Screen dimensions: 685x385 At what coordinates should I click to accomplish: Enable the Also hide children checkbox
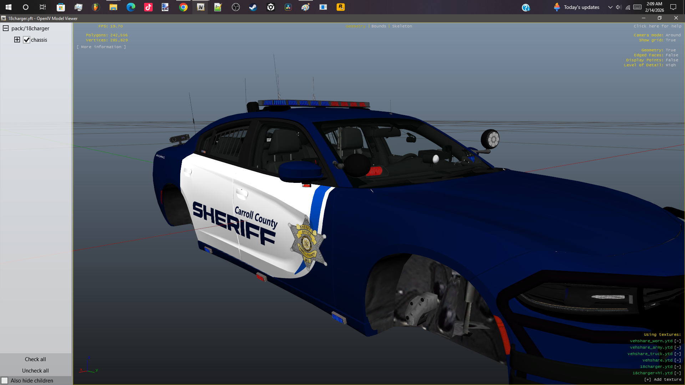(5, 381)
